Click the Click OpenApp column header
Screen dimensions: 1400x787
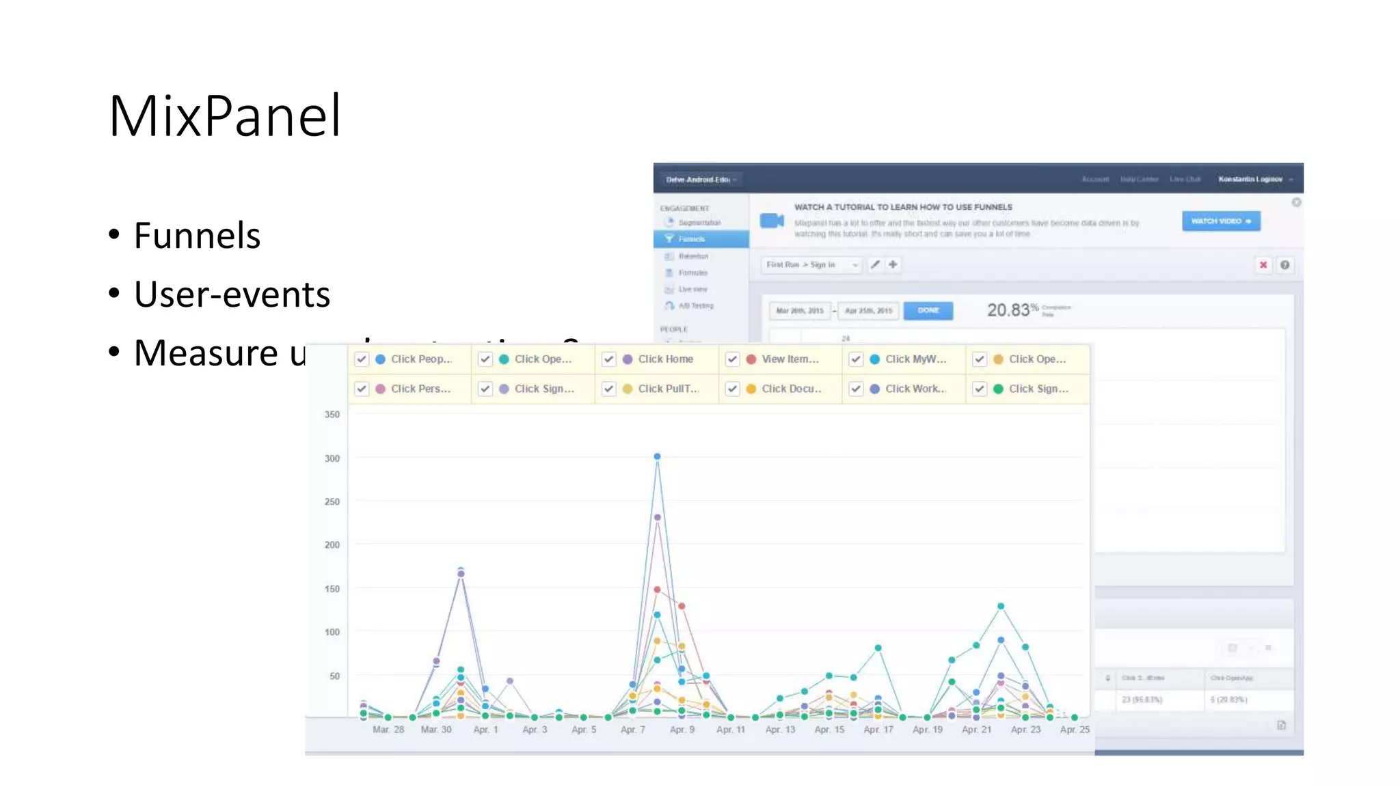pos(1231,678)
